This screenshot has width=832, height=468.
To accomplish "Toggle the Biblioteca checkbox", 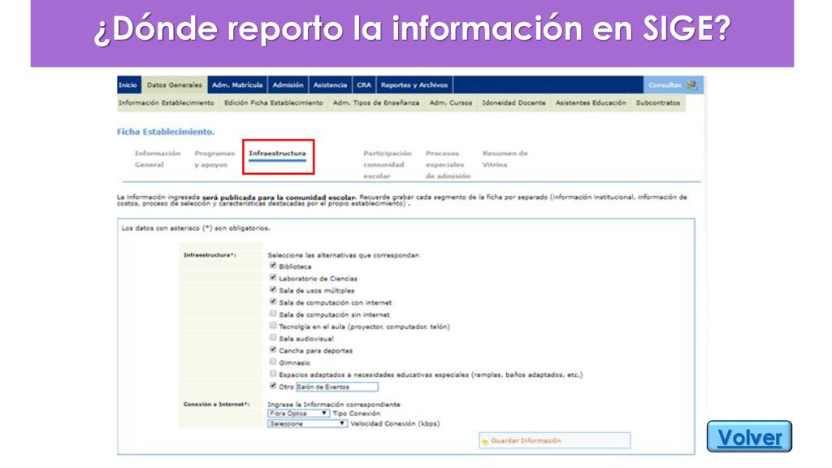I will coord(273,266).
